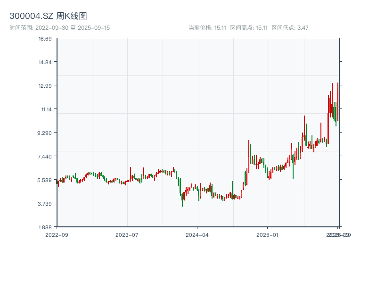The height and width of the screenshot is (283, 377).
Task: Click y-axis value 7.440
Action: click(44, 157)
